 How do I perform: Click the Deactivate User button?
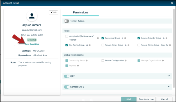tap(147, 99)
